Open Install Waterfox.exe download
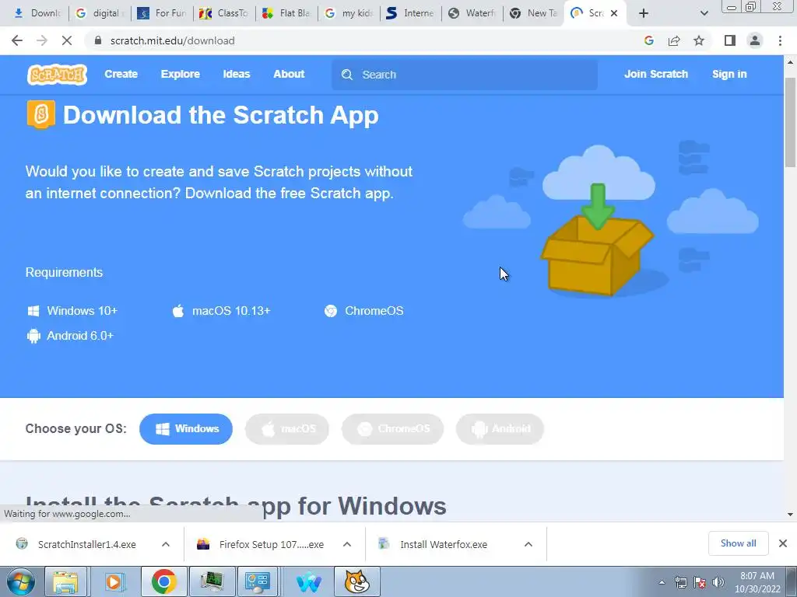This screenshot has height=597, width=797. pyautogui.click(x=443, y=544)
